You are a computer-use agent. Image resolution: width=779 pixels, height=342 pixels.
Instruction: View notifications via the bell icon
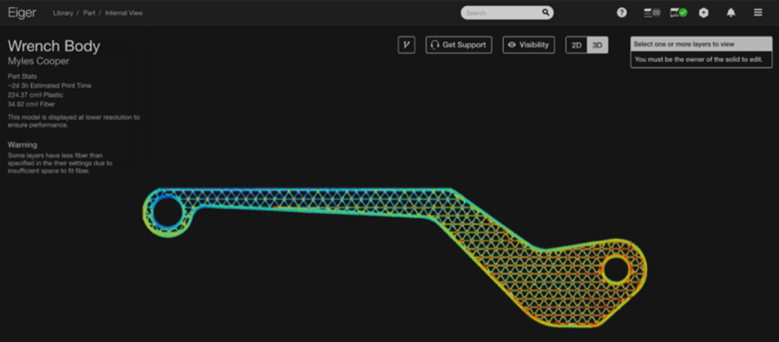(x=731, y=12)
